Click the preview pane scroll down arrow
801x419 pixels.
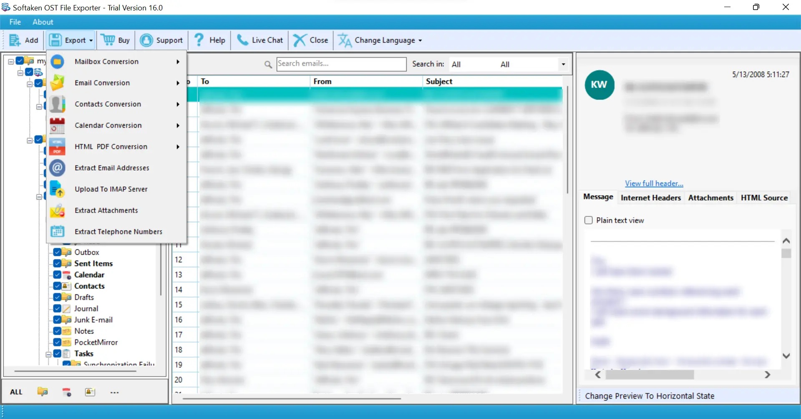pyautogui.click(x=786, y=356)
